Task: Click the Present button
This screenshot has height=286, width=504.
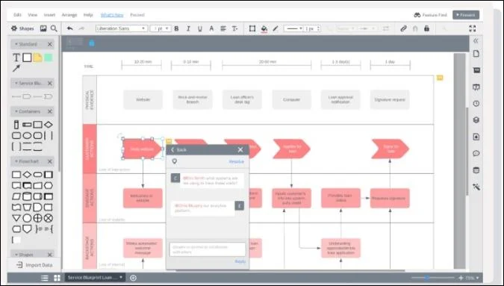Action: tap(466, 15)
